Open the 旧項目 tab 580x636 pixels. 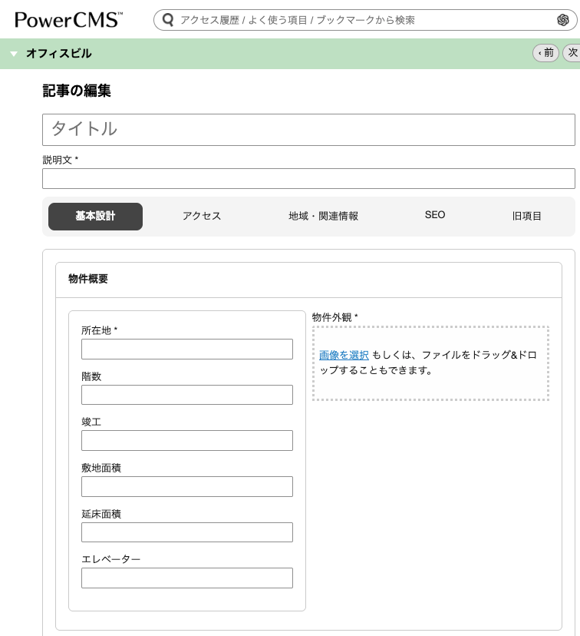[526, 216]
